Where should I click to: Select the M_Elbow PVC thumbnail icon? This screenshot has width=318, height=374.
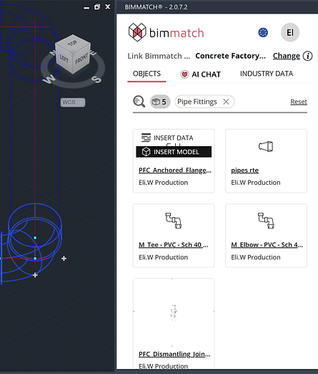click(x=266, y=221)
